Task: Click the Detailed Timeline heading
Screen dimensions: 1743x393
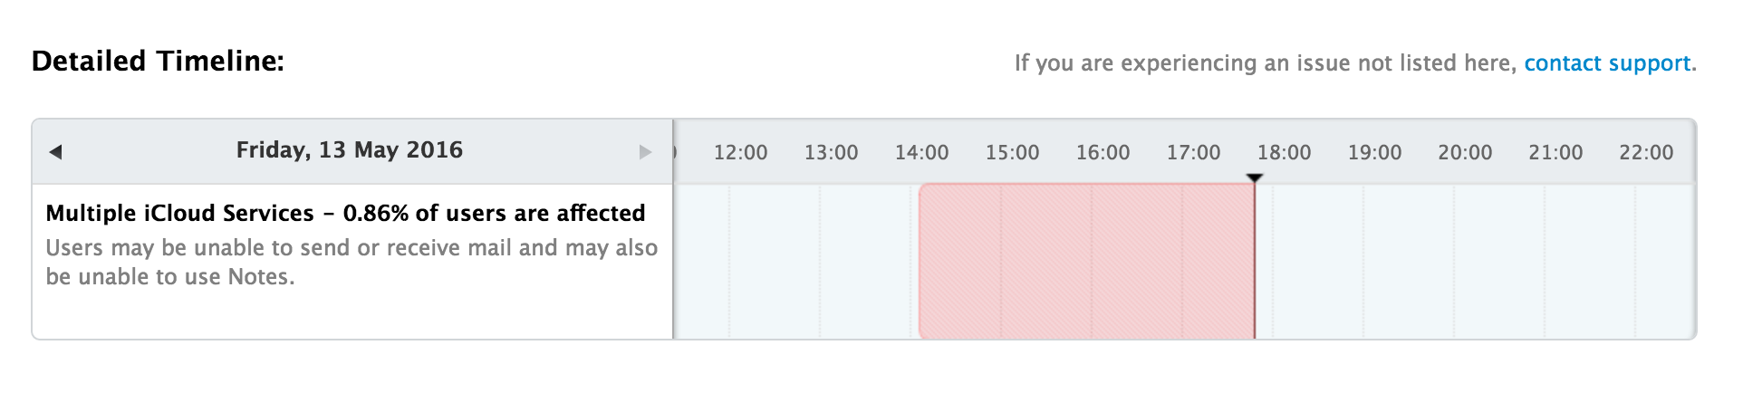Action: pyautogui.click(x=158, y=62)
